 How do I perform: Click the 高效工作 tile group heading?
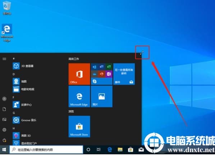74,59
